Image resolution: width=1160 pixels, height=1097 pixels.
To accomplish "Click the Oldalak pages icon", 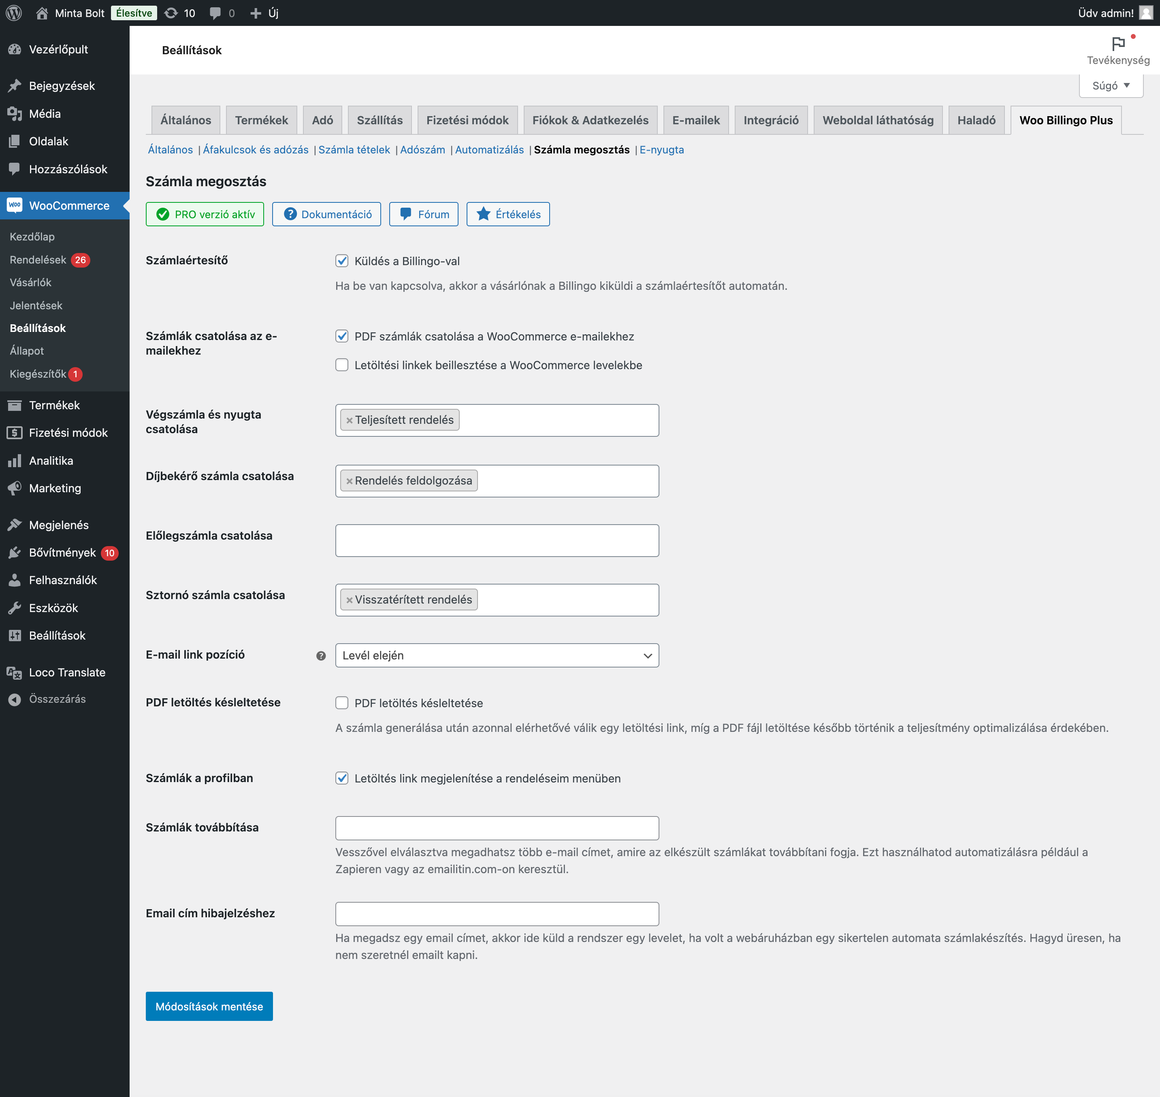I will tap(15, 142).
